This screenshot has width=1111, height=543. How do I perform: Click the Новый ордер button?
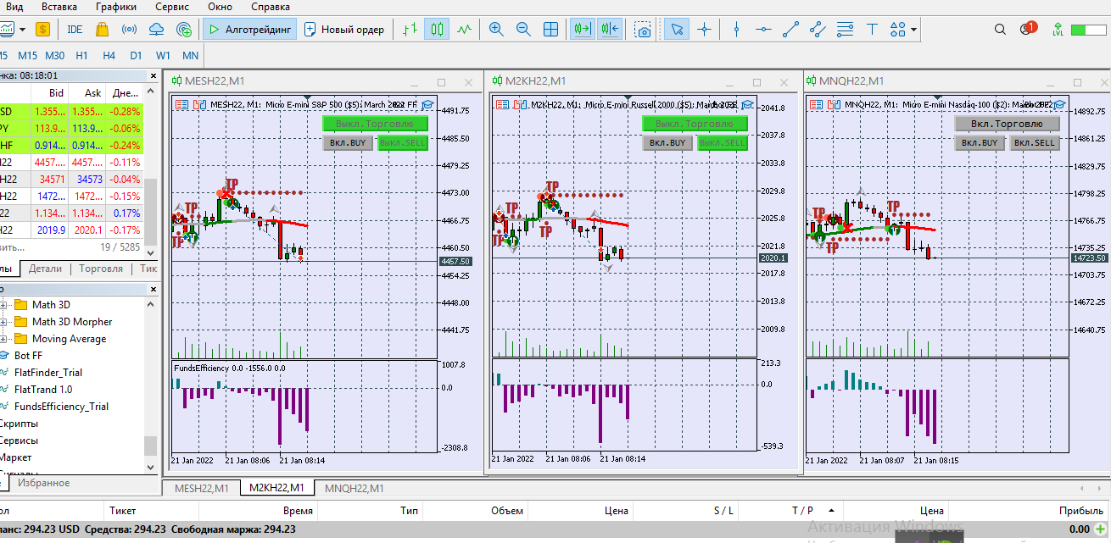tap(345, 30)
